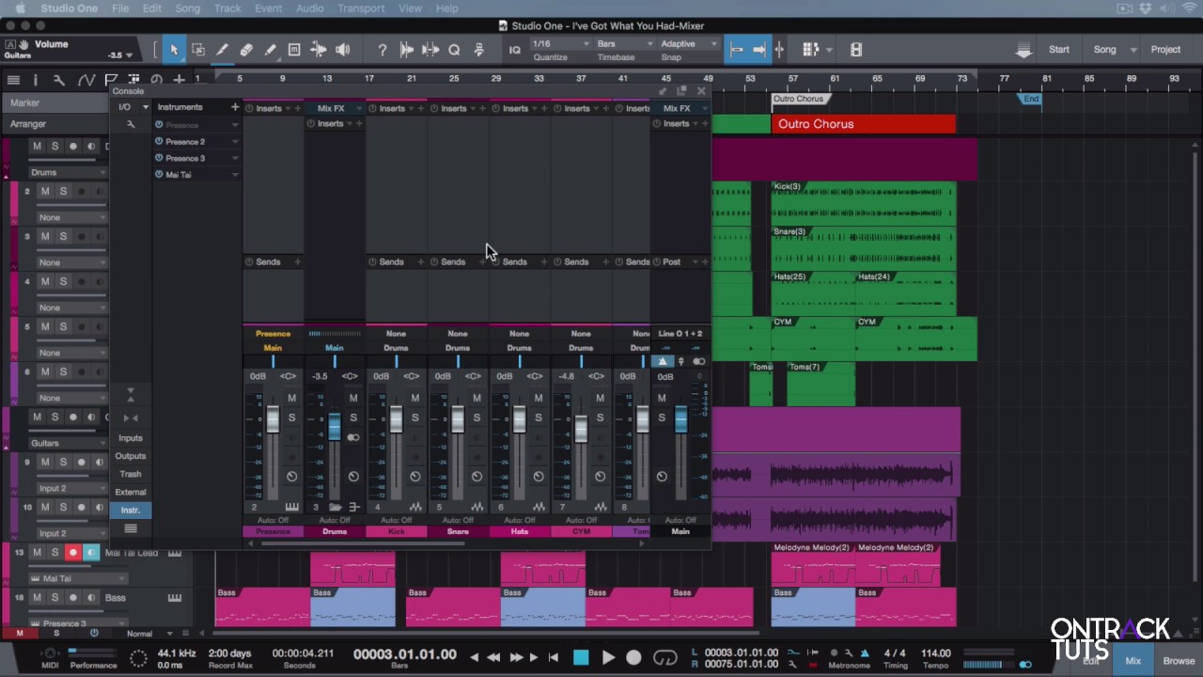Click the wrench track settings icon

(58, 80)
